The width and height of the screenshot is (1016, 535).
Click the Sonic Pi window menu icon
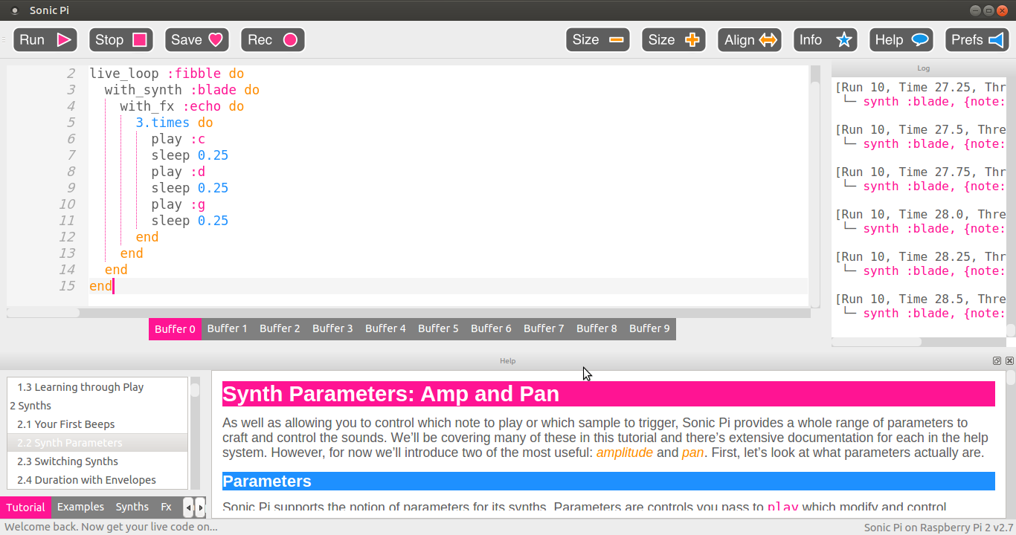(x=15, y=10)
